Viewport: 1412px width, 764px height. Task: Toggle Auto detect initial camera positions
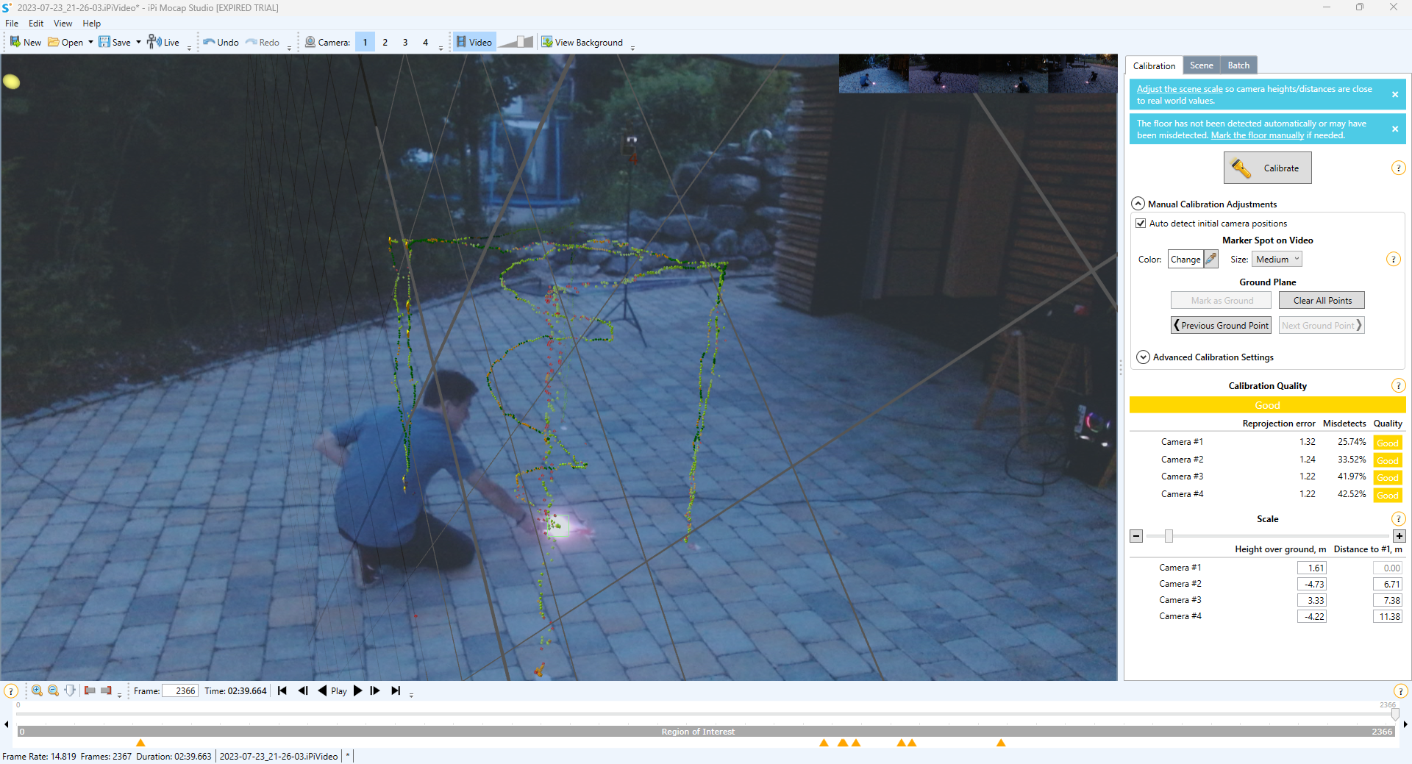tap(1141, 224)
